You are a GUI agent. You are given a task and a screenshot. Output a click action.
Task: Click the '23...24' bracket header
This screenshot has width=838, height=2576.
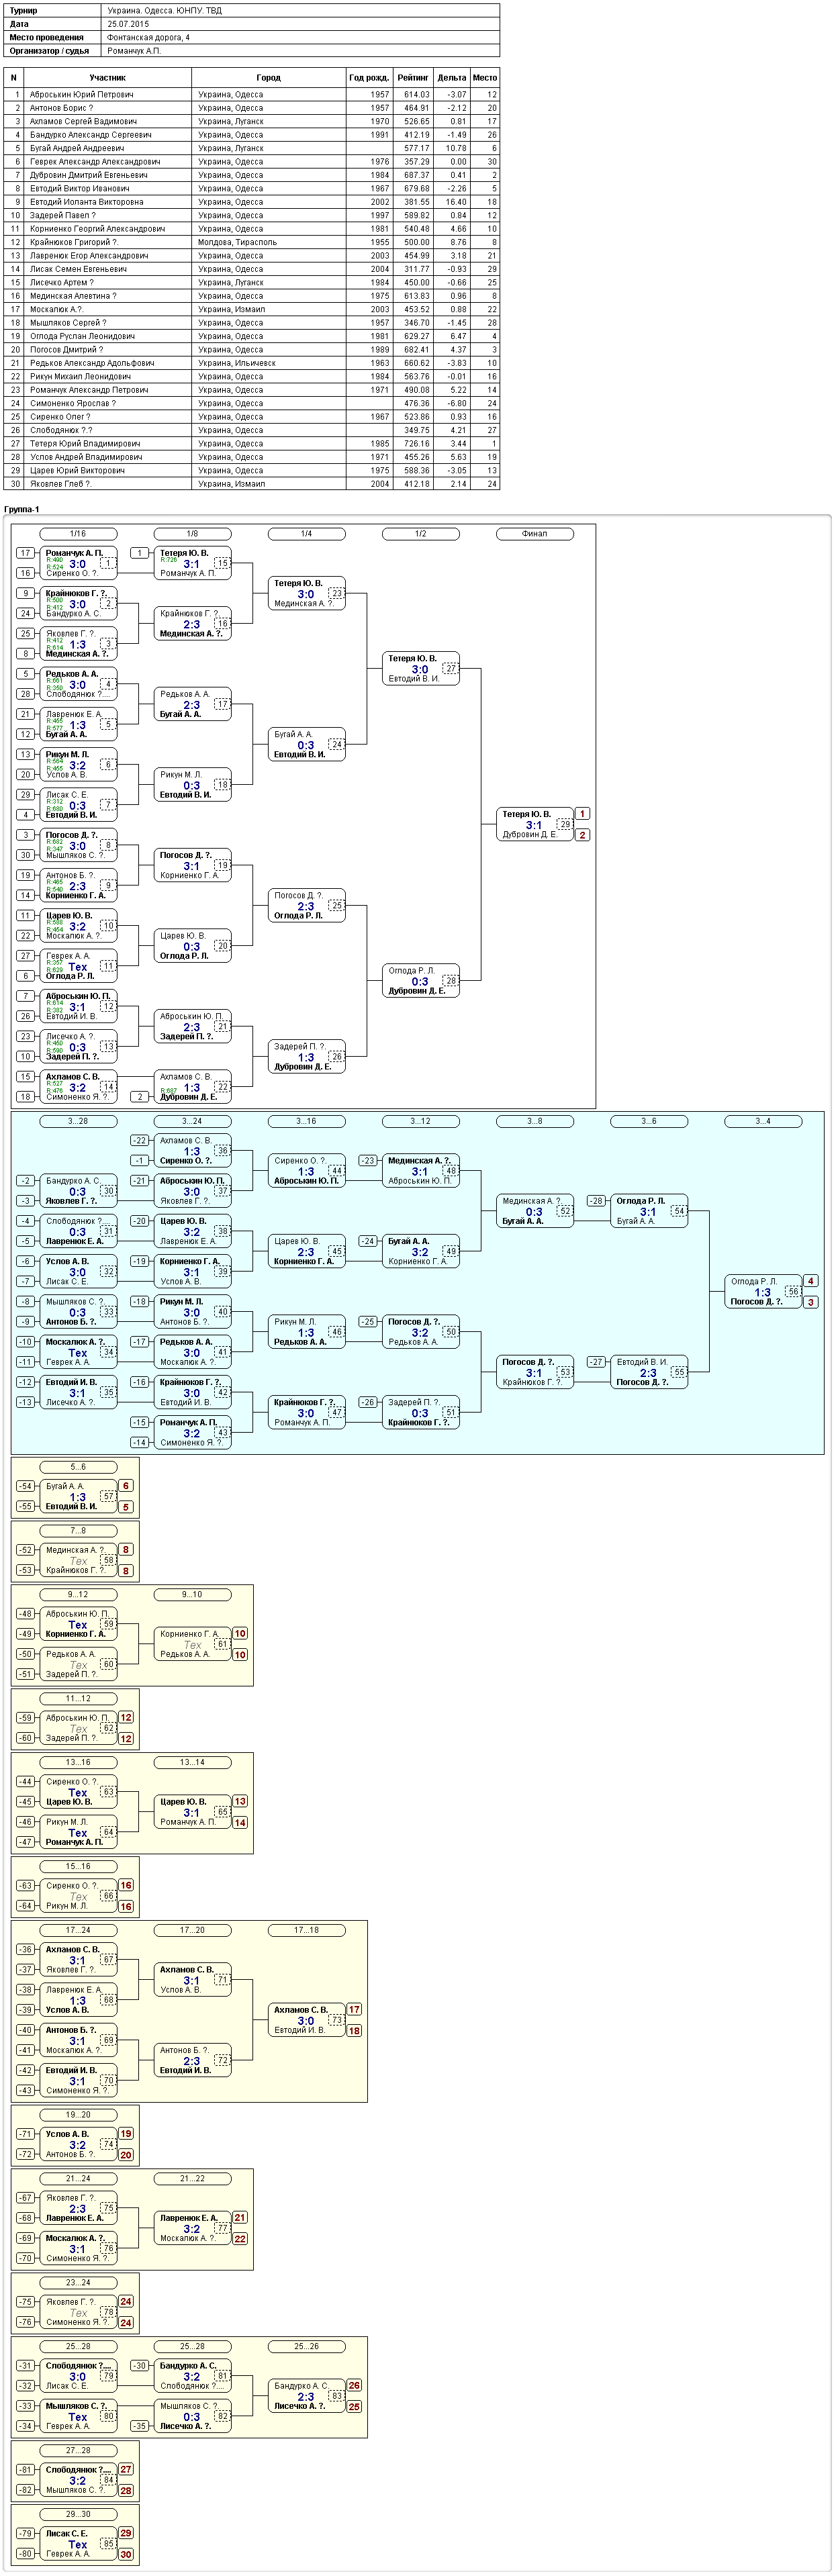tap(78, 2283)
